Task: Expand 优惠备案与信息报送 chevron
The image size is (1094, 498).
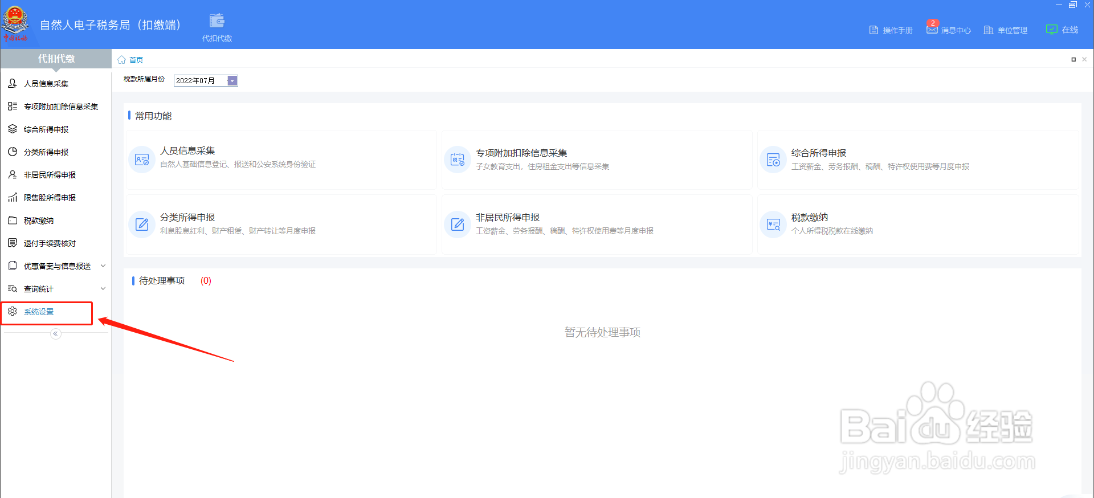Action: click(103, 266)
